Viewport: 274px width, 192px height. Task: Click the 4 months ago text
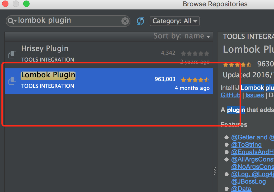coord(192,88)
